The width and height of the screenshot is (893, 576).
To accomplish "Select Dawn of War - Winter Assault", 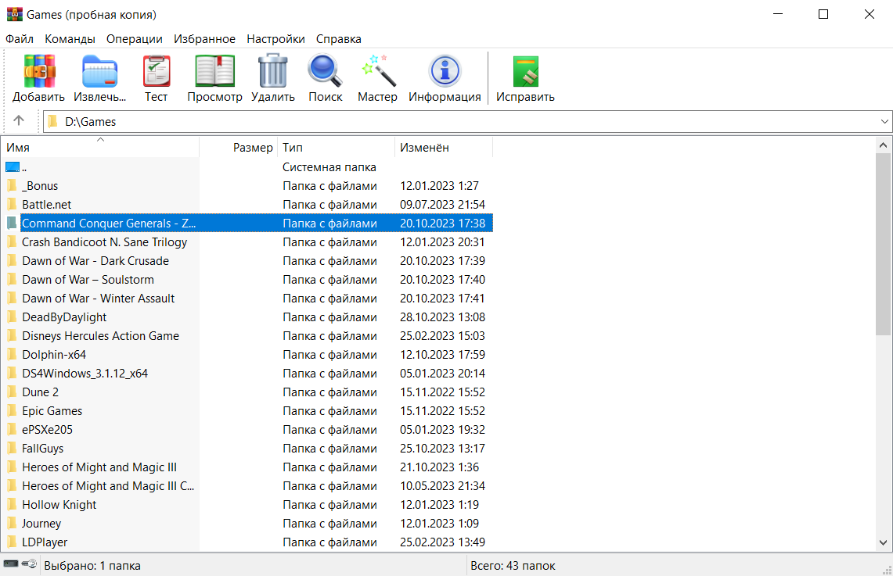I will [99, 299].
